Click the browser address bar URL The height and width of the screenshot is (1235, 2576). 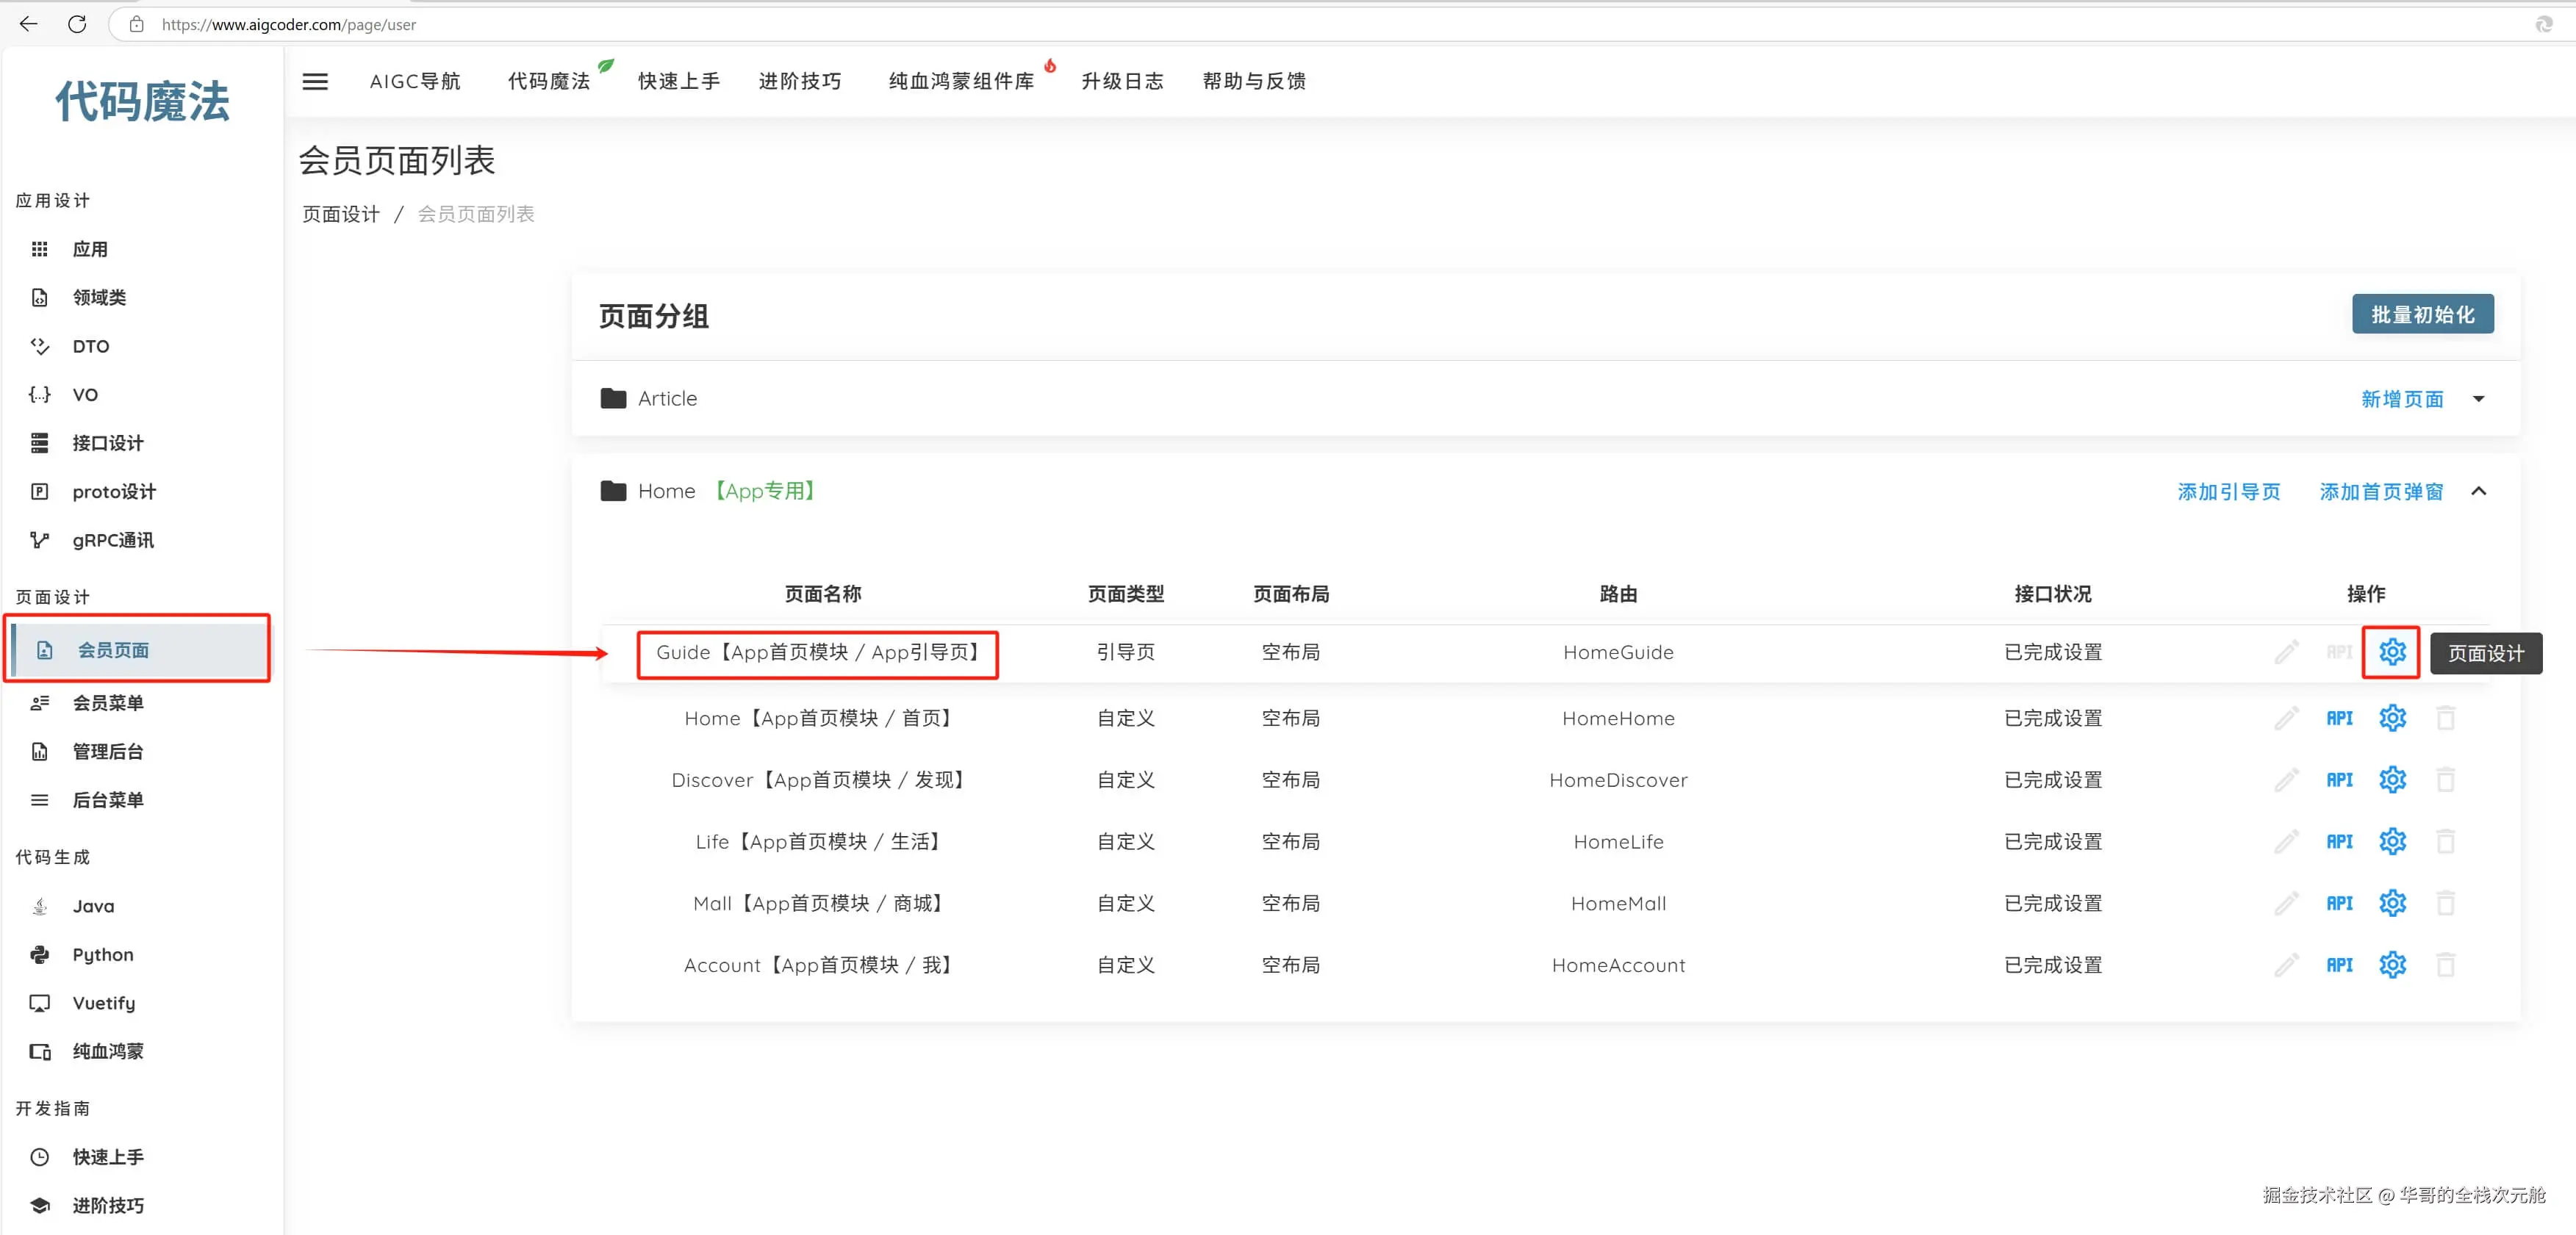(x=288, y=24)
